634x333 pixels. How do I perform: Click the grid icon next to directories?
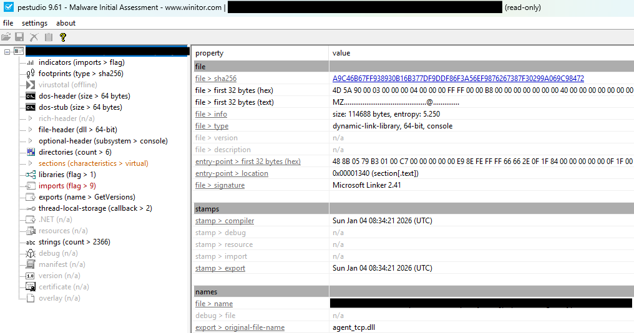31,152
